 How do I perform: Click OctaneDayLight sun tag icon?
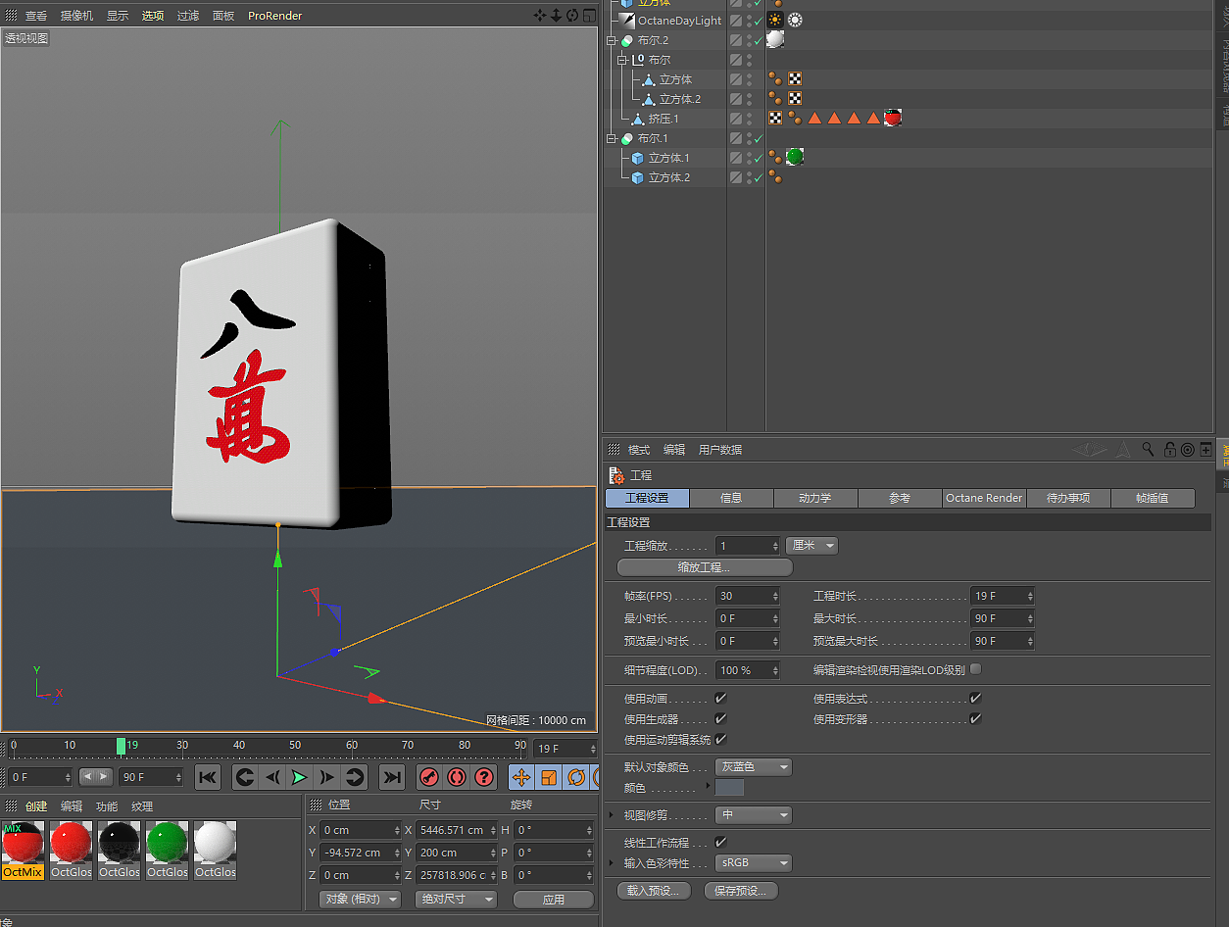[775, 20]
